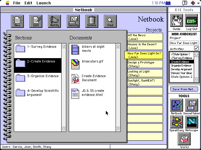Select the Looking at Light project tab
The height and width of the screenshot is (150, 201).
coord(145,73)
